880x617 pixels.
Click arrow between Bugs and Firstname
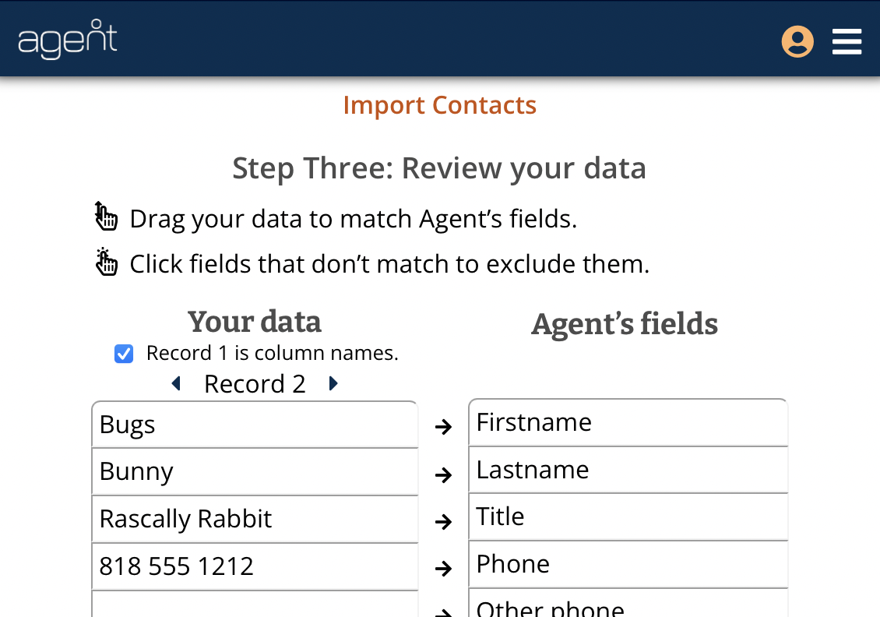point(443,427)
